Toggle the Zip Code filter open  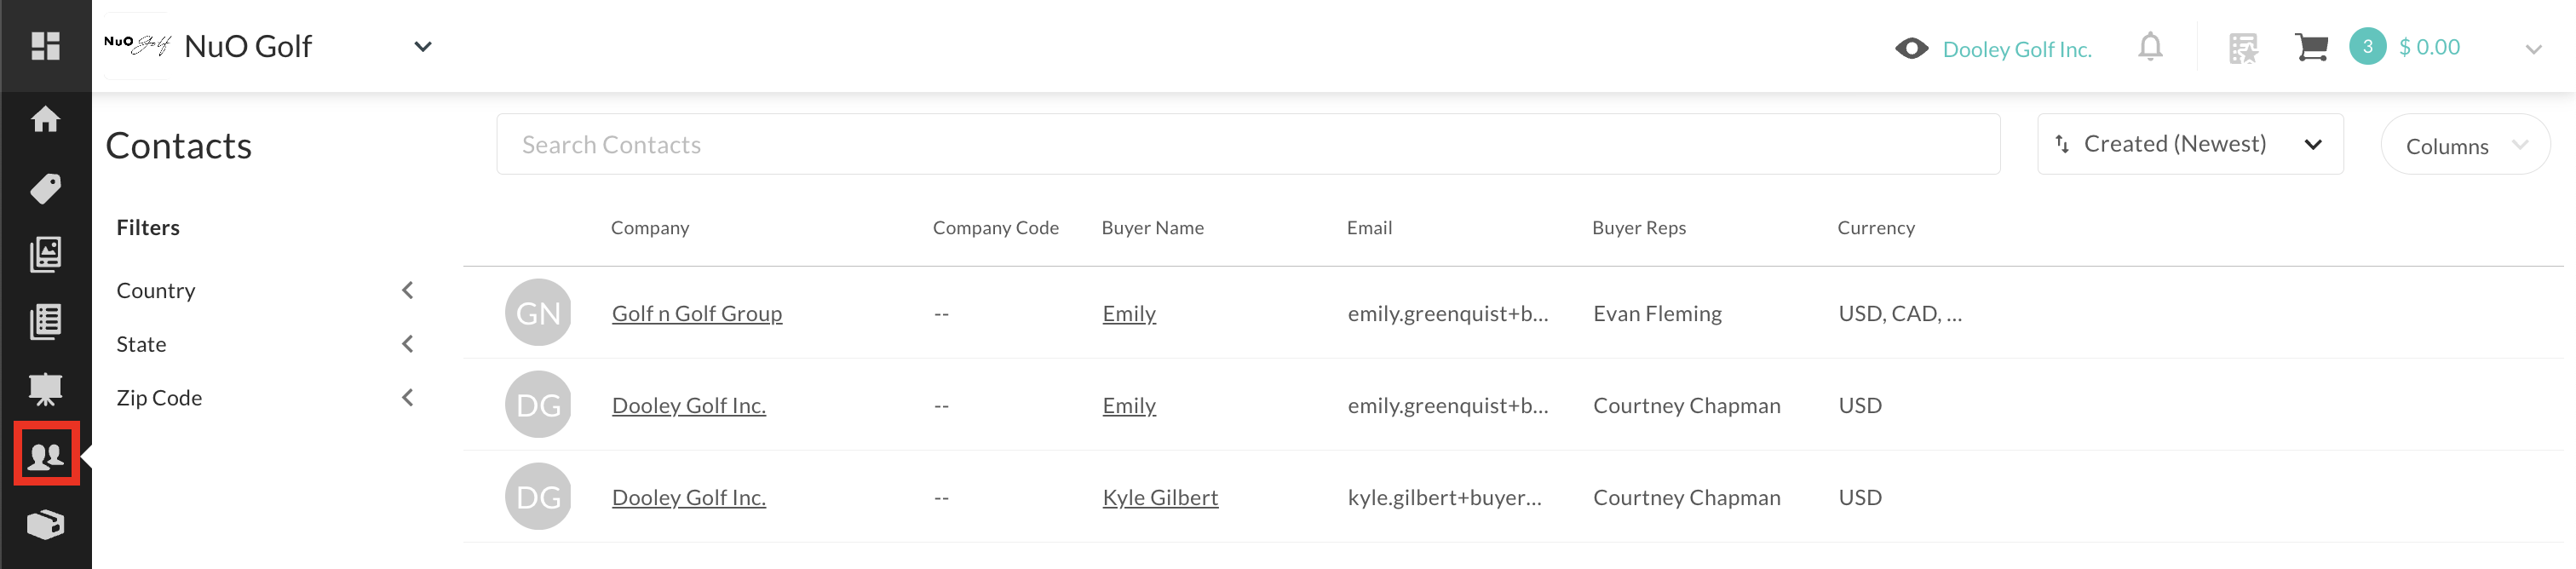pyautogui.click(x=409, y=396)
